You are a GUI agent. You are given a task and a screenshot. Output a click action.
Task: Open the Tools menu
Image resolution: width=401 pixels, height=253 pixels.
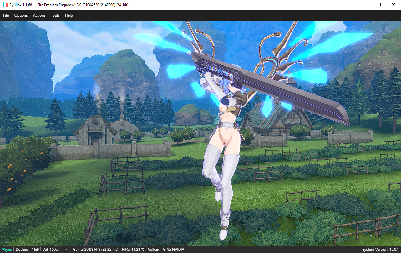55,15
